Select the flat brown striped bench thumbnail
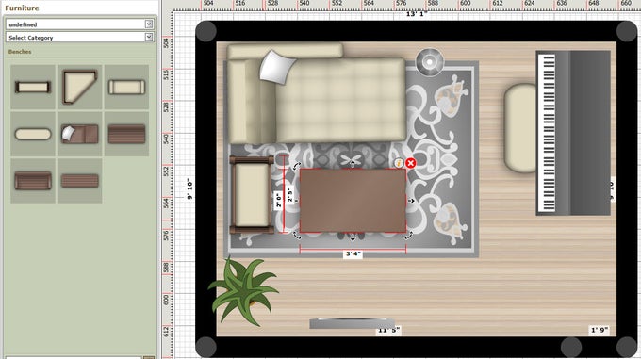The image size is (641, 359). coord(80,181)
